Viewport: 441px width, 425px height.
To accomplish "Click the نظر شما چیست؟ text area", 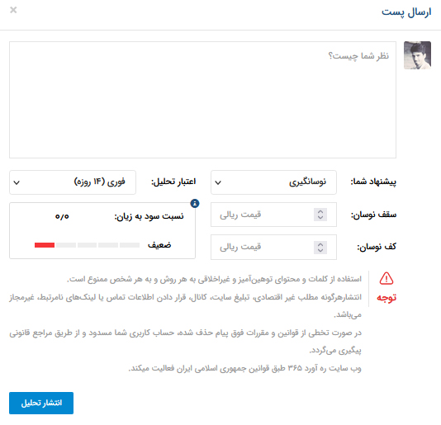I will click(202, 100).
